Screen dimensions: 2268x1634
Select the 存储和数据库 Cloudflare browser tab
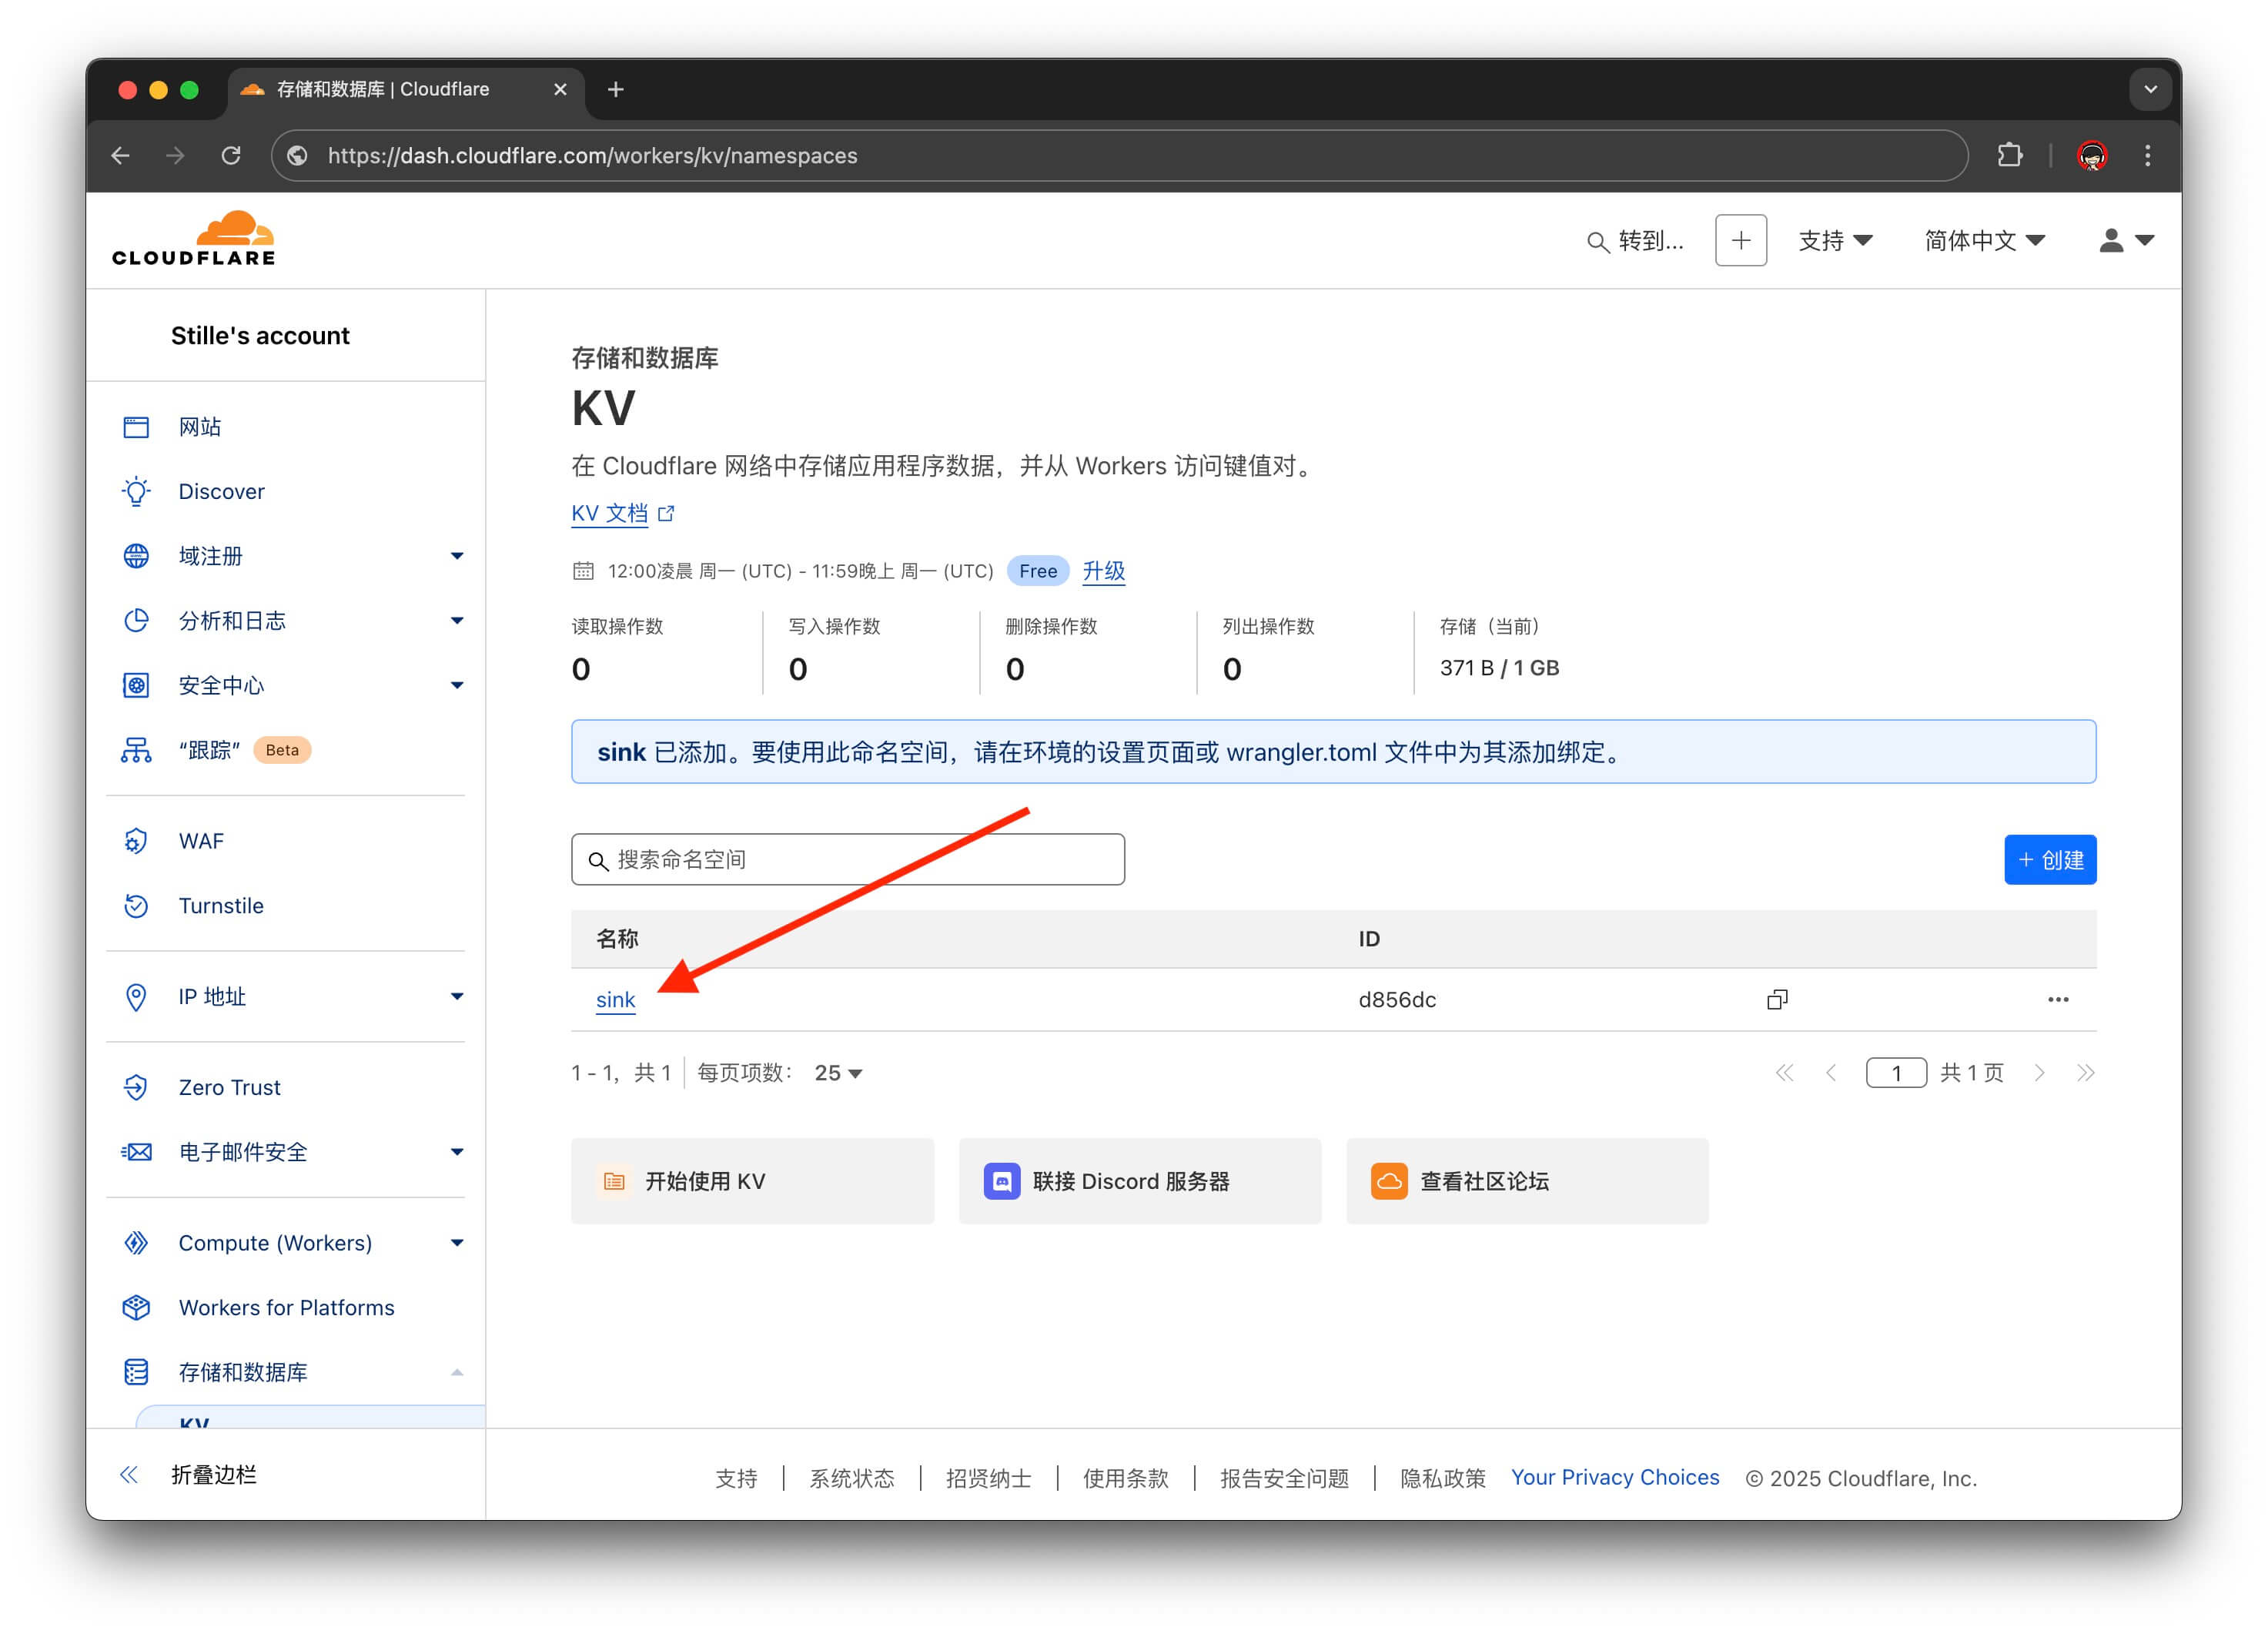405,89
